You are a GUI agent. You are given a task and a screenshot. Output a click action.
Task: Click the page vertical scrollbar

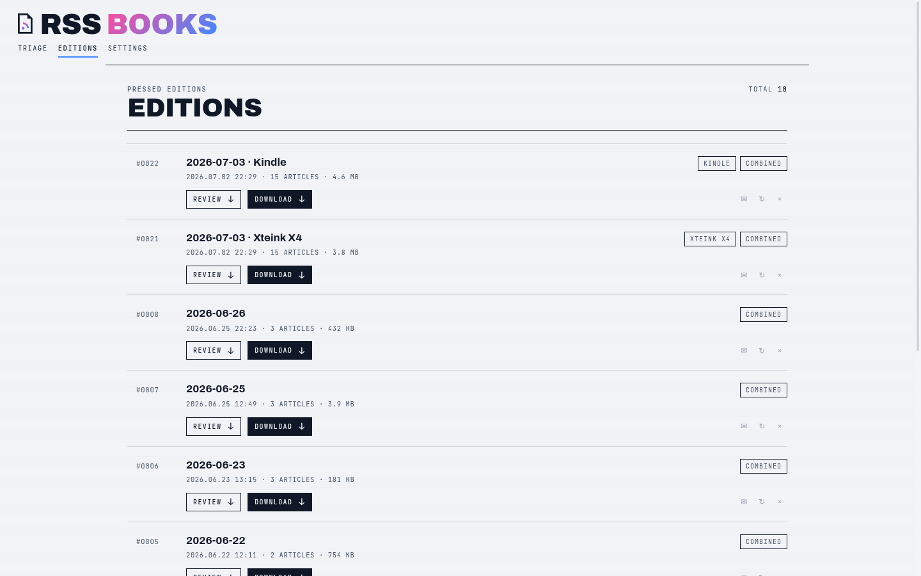click(x=918, y=176)
